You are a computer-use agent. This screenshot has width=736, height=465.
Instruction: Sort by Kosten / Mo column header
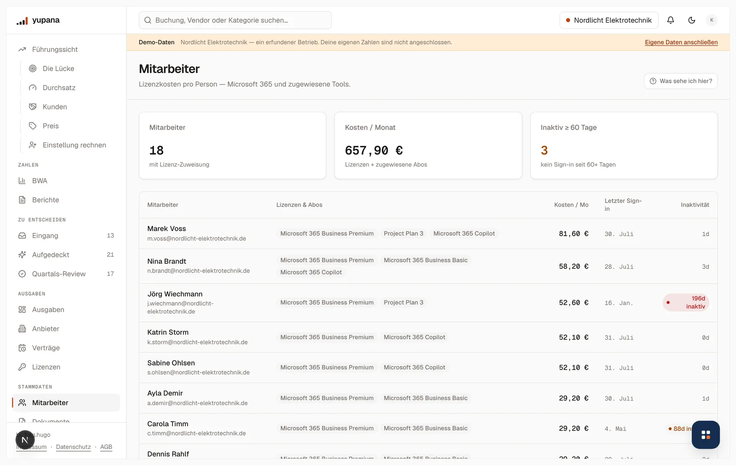point(571,205)
